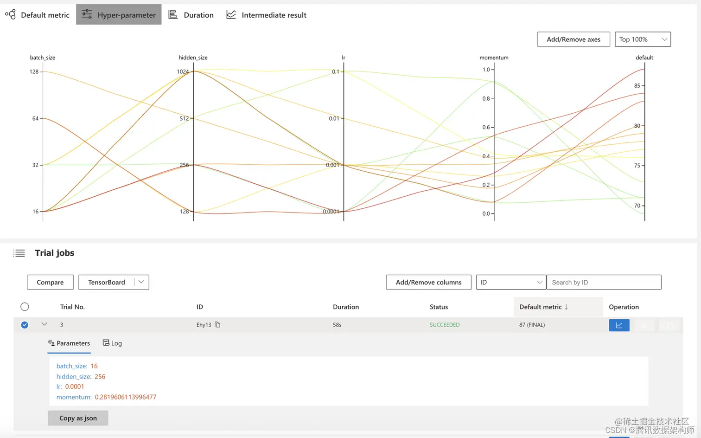The width and height of the screenshot is (701, 438).
Task: Click the hidden_size: 256 parameter line
Action: [x=81, y=376]
